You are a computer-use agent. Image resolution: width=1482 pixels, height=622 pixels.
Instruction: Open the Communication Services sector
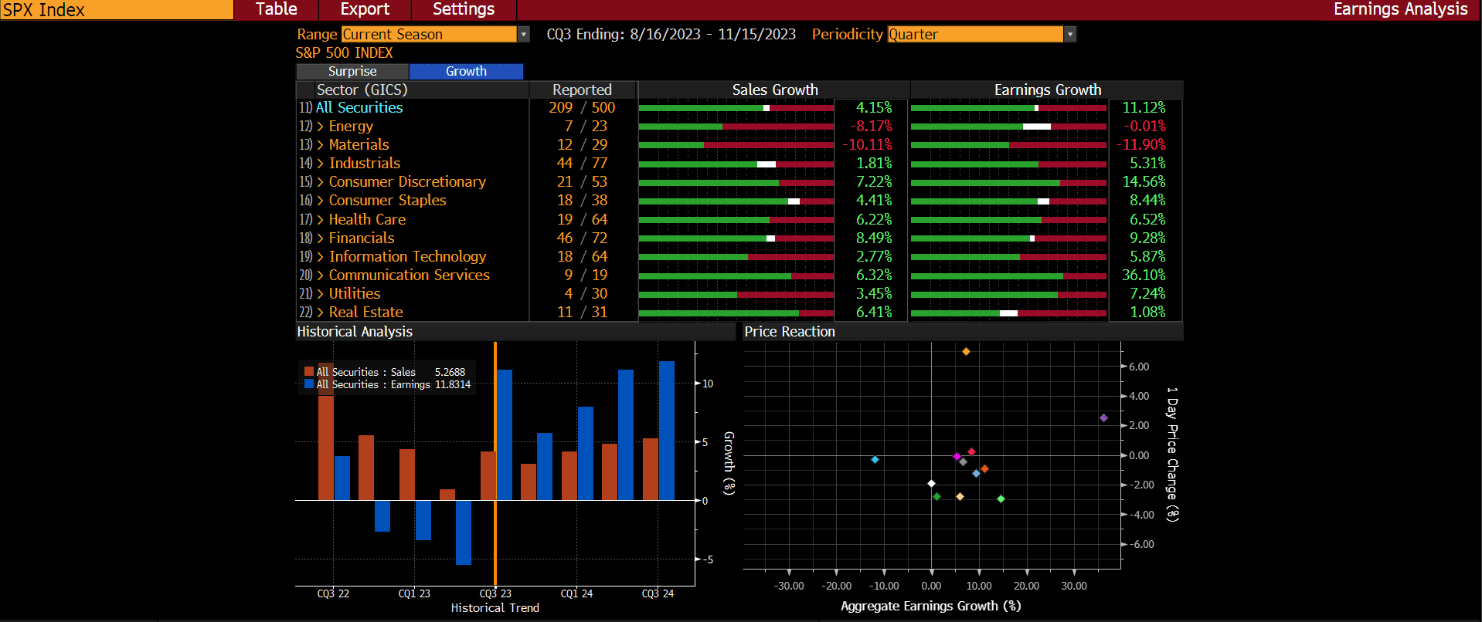409,275
